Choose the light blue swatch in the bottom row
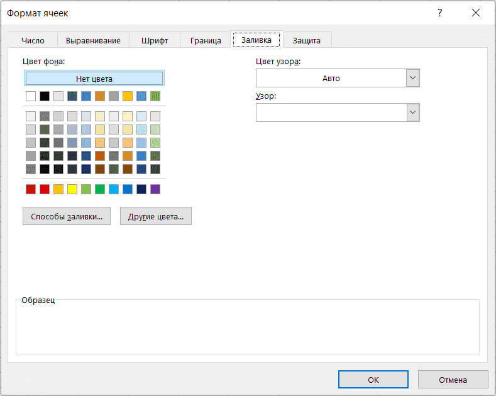 [x=114, y=189]
